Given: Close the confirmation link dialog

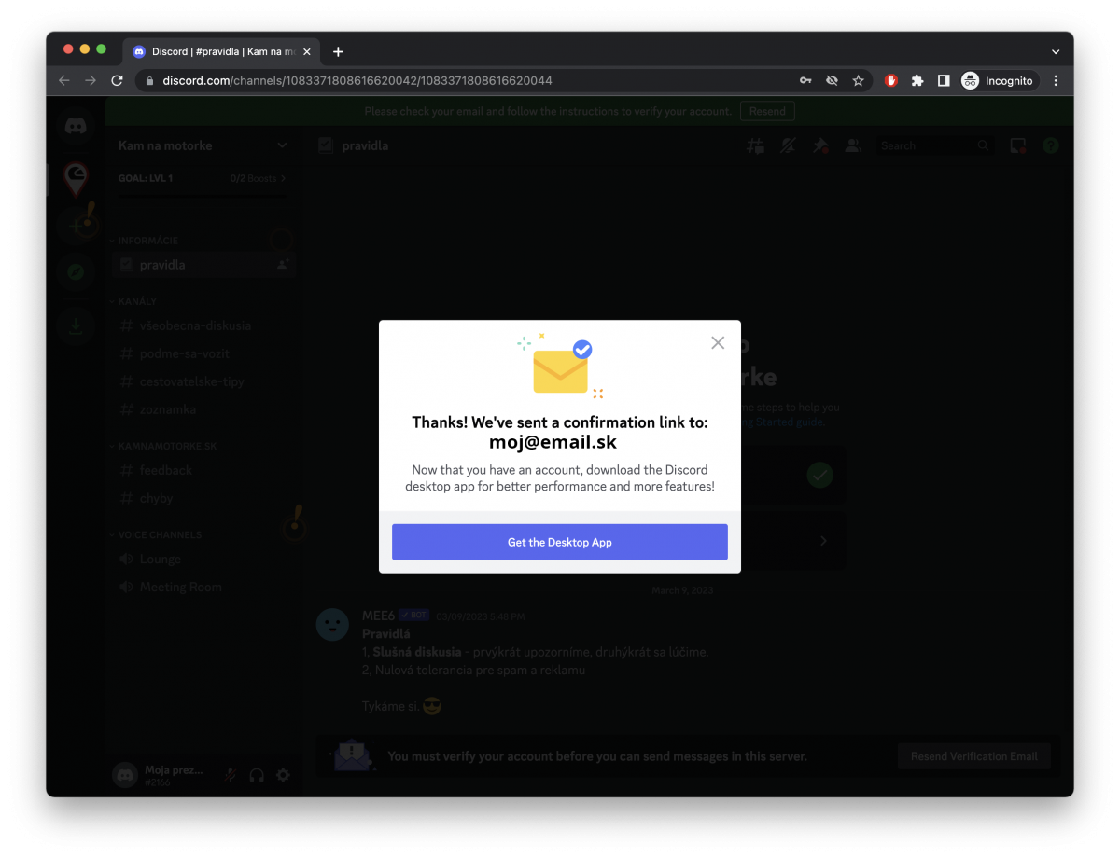Looking at the screenshot, I should 718,342.
